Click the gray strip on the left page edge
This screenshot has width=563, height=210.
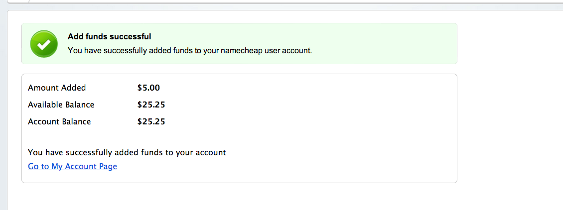[x=3, y=124]
